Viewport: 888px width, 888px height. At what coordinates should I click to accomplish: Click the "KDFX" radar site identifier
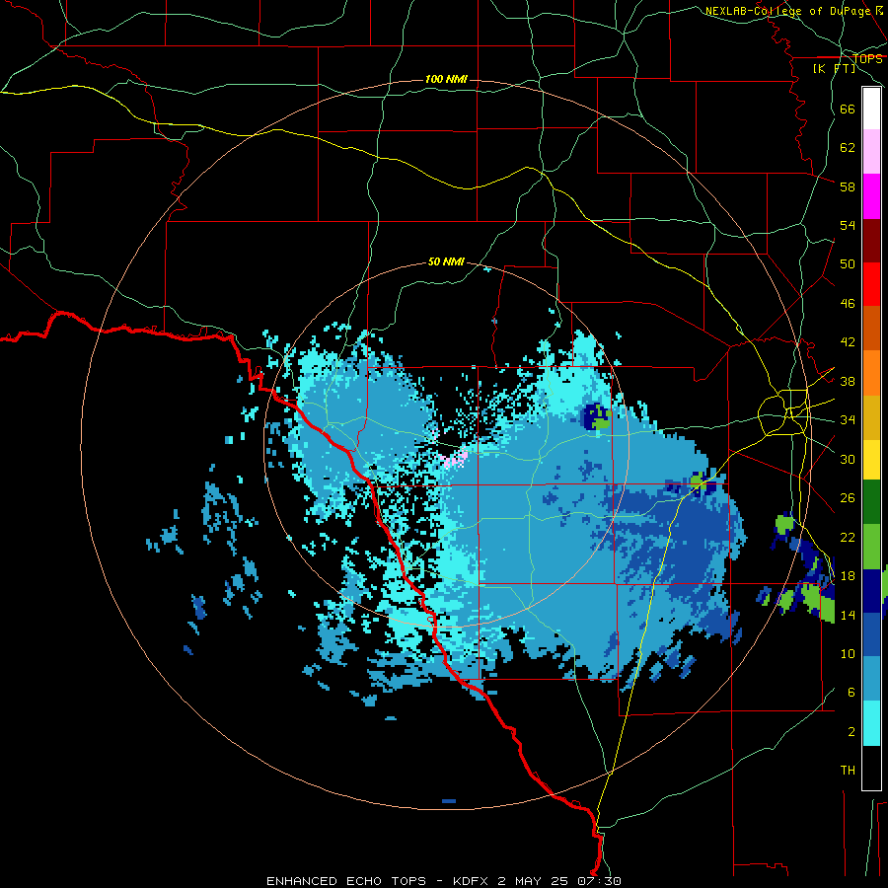coord(472,881)
